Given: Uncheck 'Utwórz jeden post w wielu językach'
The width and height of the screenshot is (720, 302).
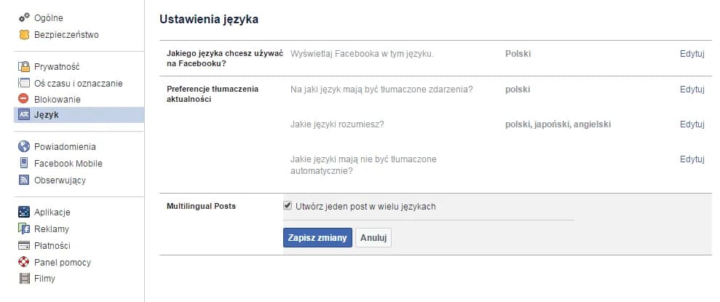Looking at the screenshot, I should 288,206.
